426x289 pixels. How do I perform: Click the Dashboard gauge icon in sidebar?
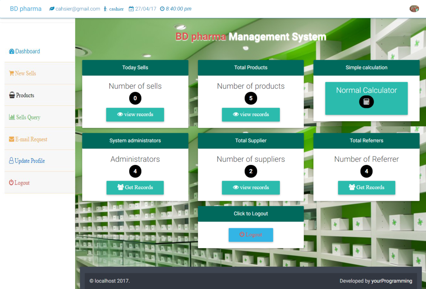tap(12, 51)
